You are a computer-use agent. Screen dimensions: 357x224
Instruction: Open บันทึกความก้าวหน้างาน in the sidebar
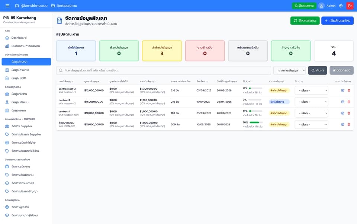[x=26, y=46]
